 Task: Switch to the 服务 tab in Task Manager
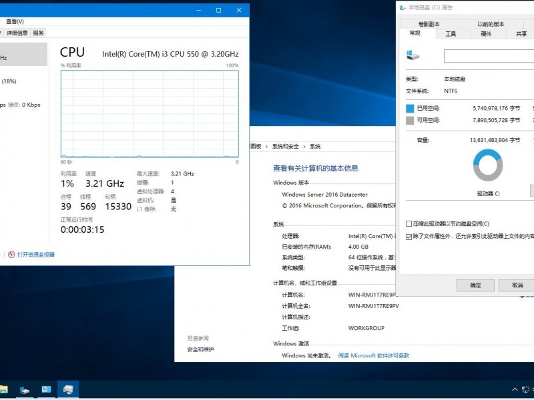point(39,33)
